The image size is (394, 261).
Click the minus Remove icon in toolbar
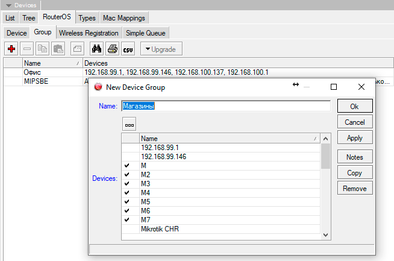27,49
